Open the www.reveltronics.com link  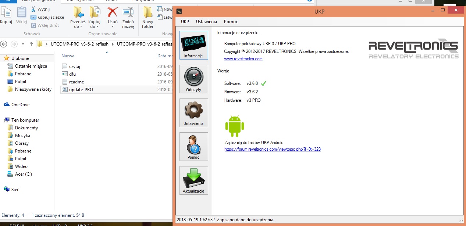point(243,59)
